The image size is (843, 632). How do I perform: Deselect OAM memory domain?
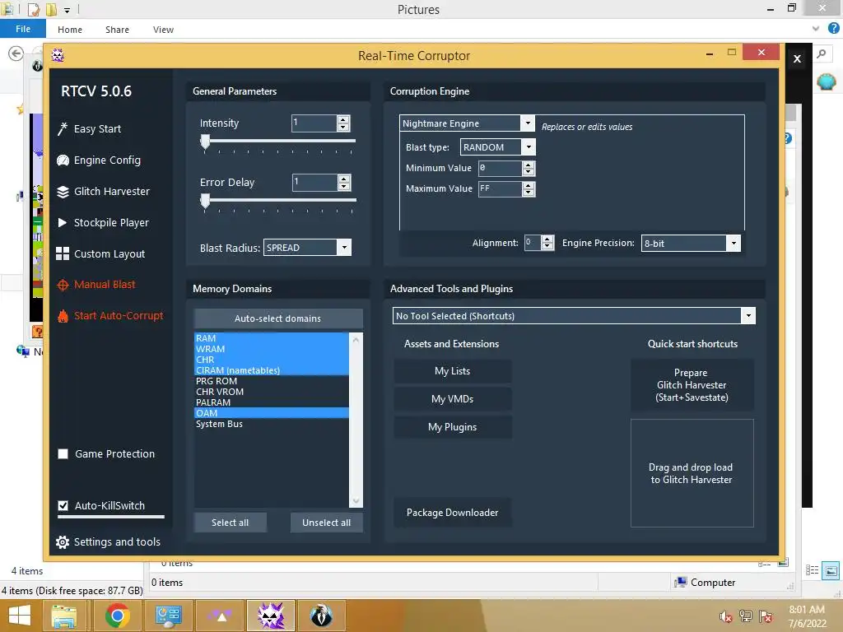pos(272,413)
